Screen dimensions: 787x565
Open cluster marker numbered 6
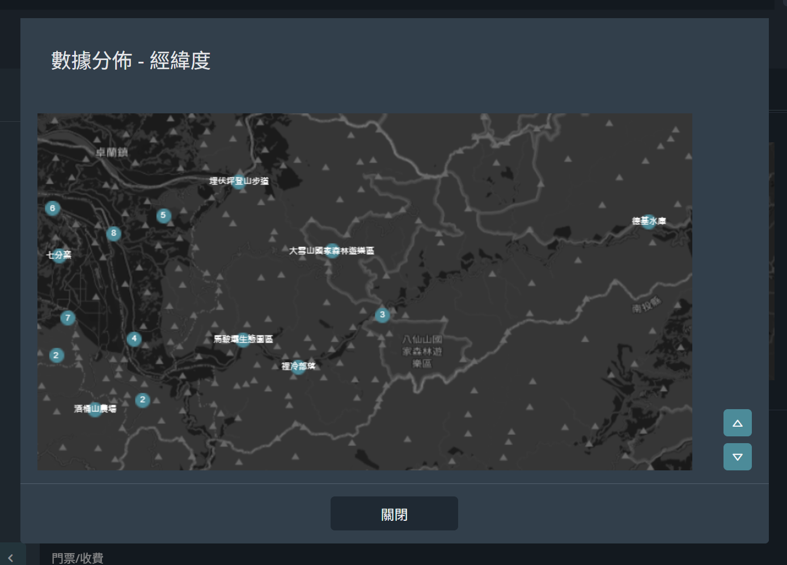coord(53,208)
